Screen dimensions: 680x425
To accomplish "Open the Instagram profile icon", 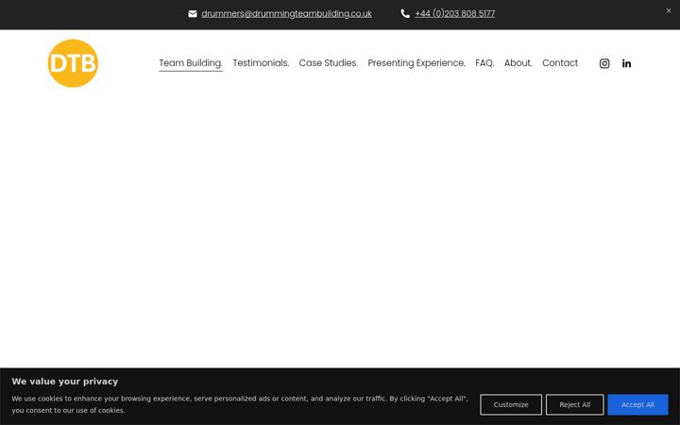I will point(604,63).
